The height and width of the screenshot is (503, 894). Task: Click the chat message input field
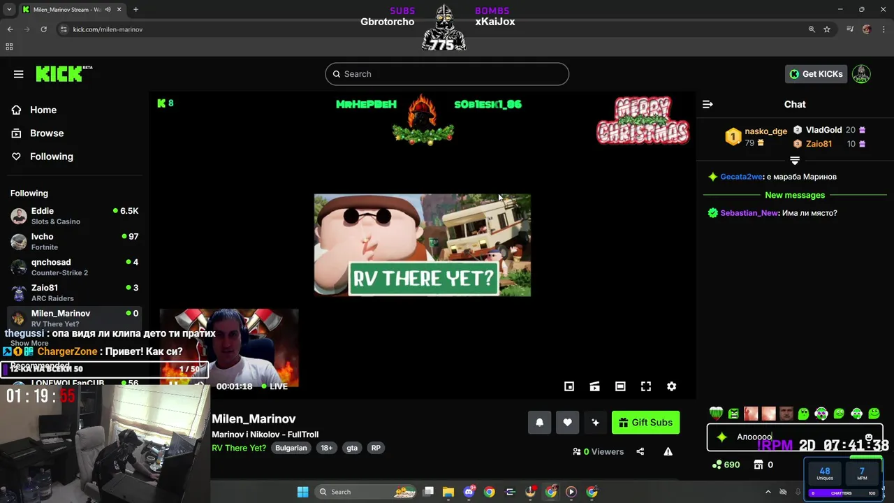[796, 437]
